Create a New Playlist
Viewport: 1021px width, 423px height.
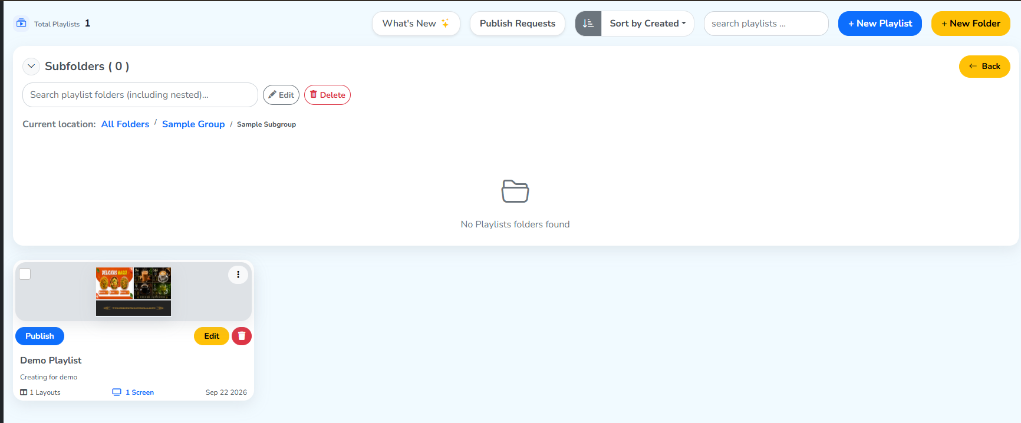(880, 24)
